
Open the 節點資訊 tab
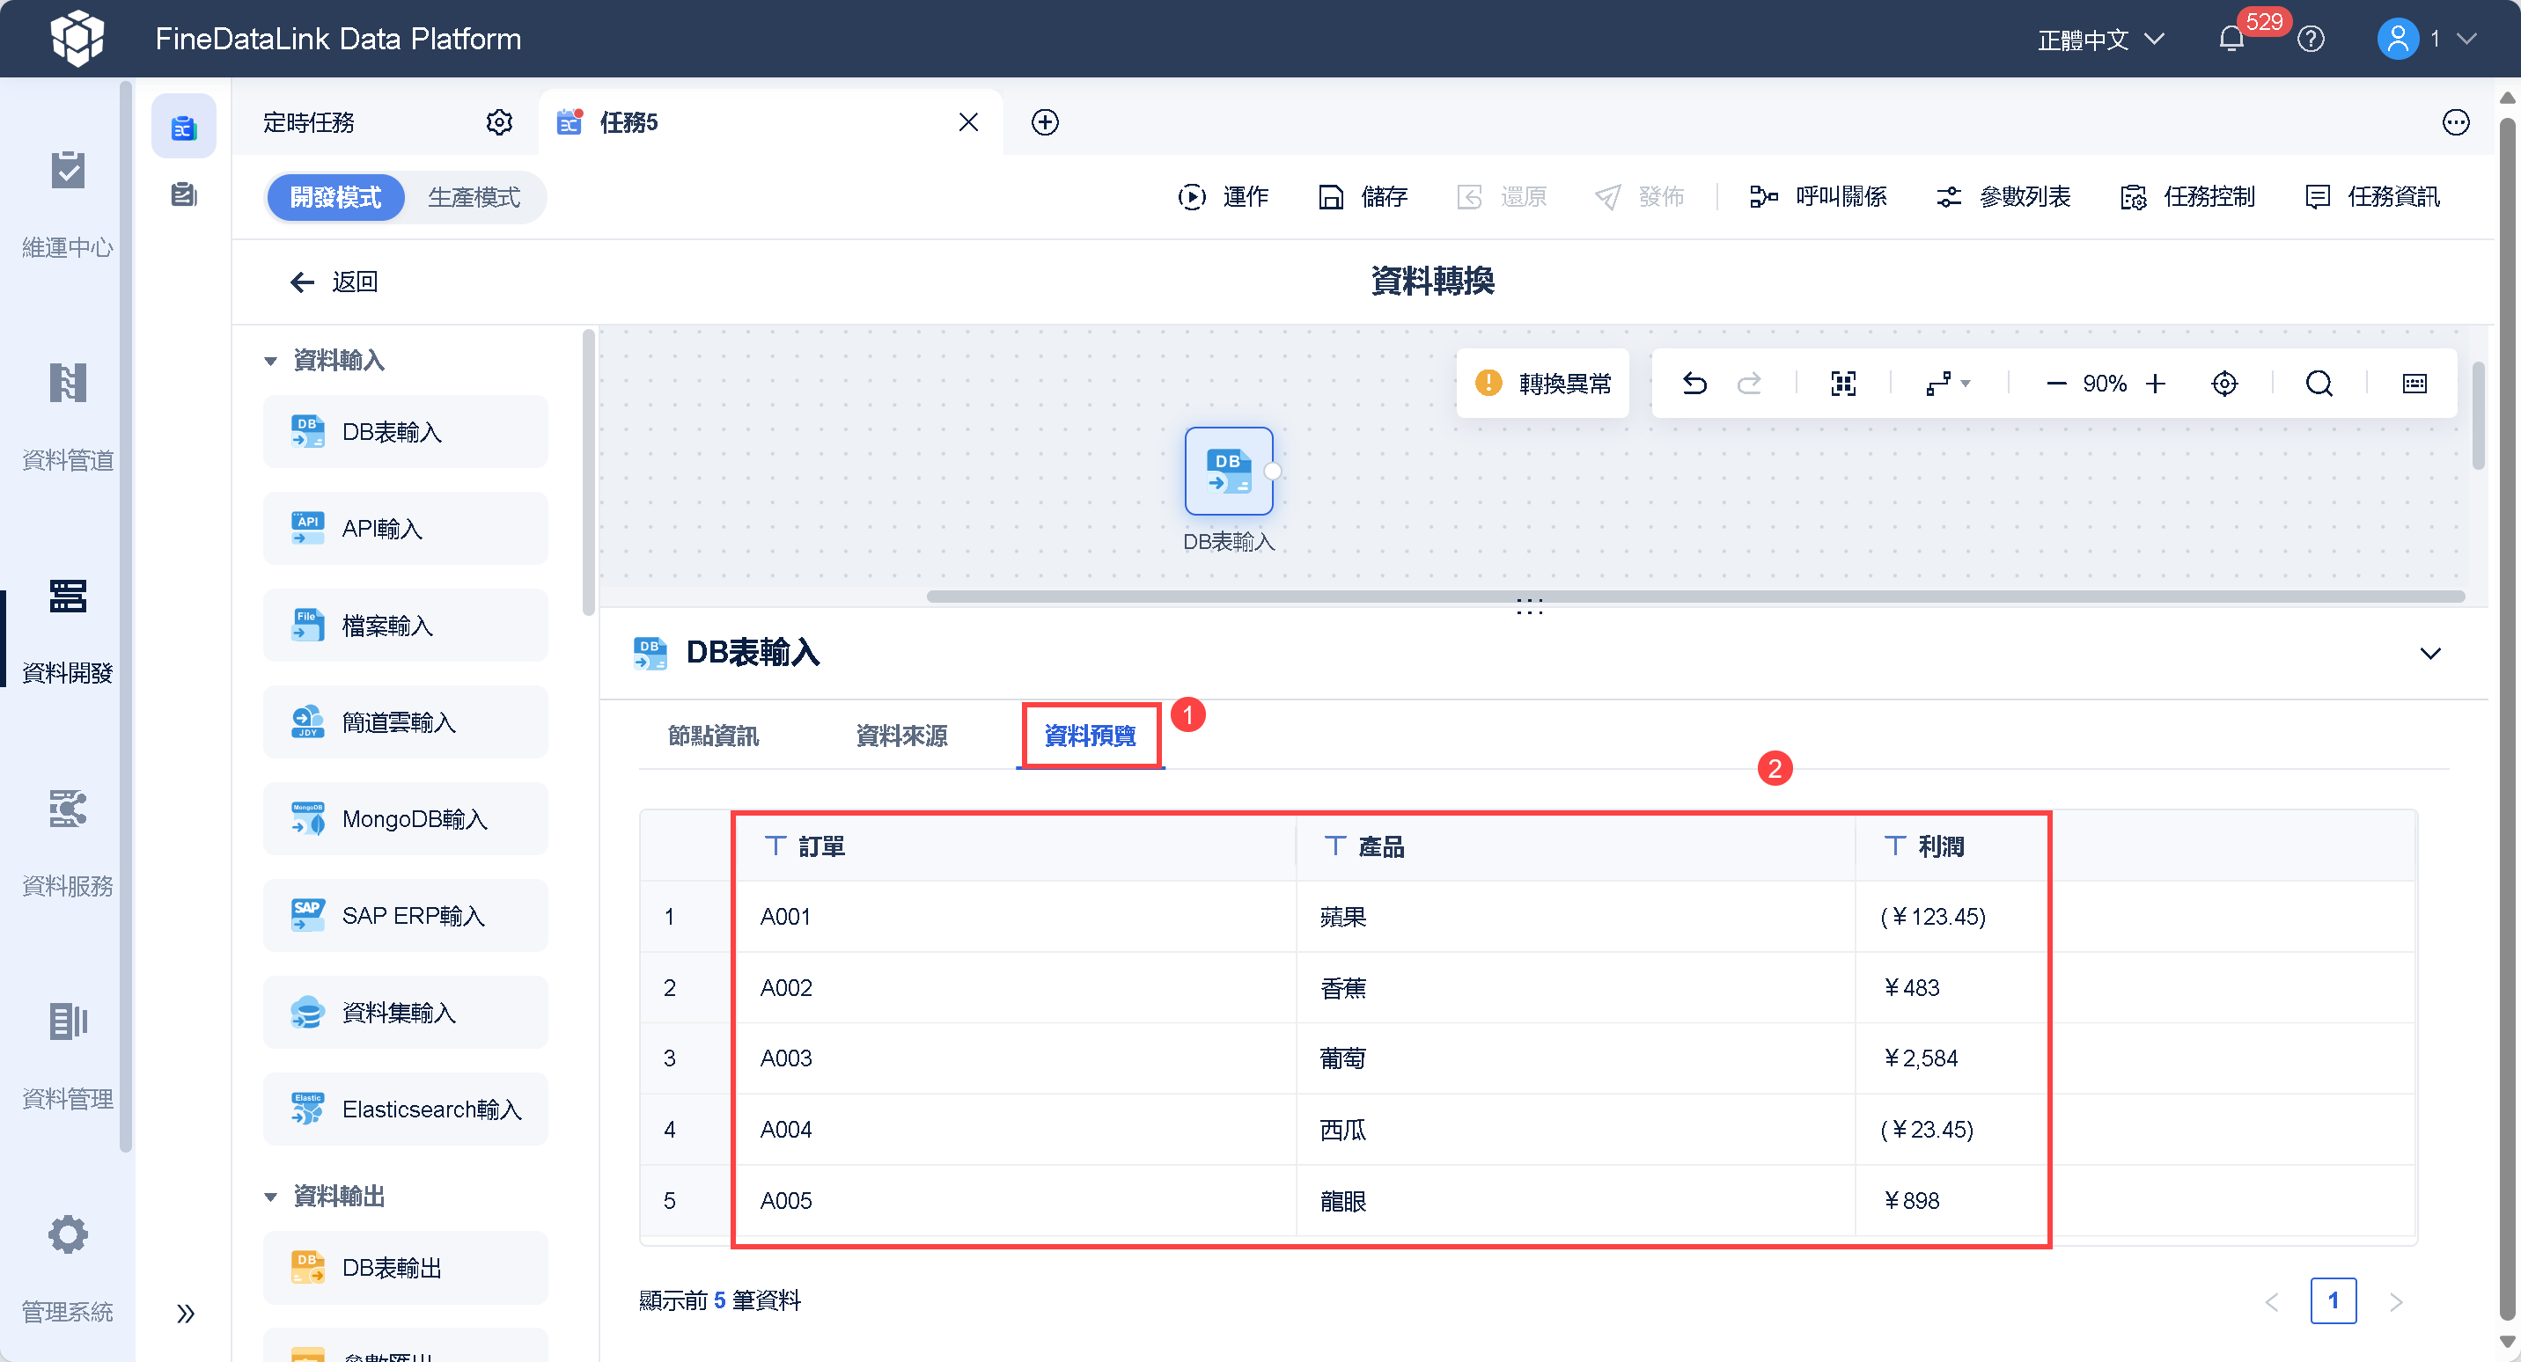tap(712, 736)
